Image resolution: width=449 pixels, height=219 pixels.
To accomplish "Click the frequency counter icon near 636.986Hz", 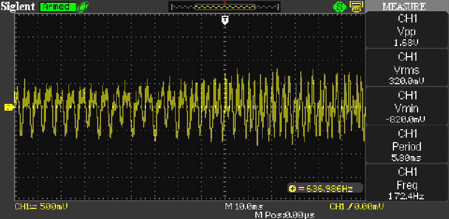I will [x=292, y=188].
